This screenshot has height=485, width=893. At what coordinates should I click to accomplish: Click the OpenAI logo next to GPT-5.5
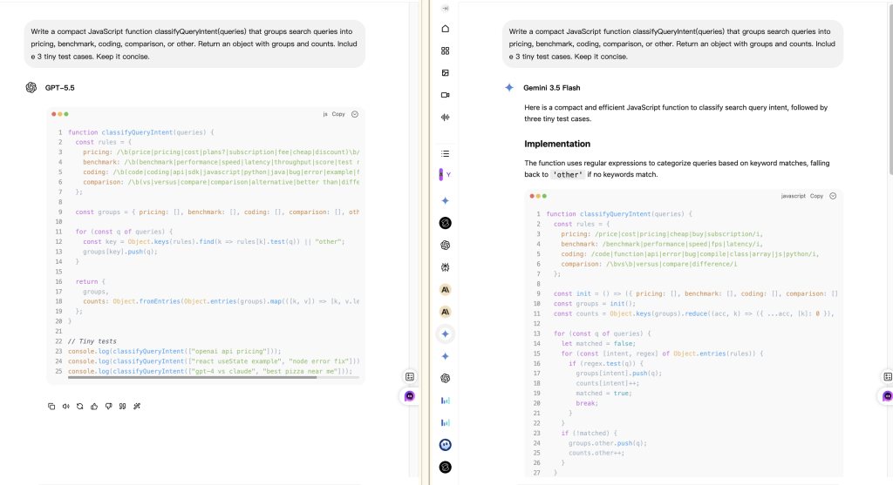31,88
